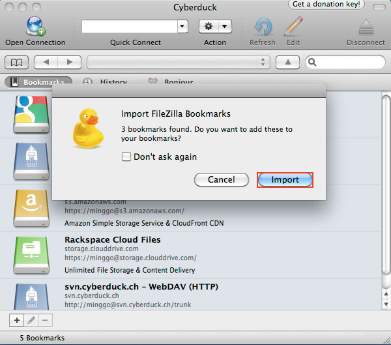Click the http://minggo@svn.cyberduck.ch/trunk URL
The width and height of the screenshot is (391, 345).
pyautogui.click(x=128, y=305)
